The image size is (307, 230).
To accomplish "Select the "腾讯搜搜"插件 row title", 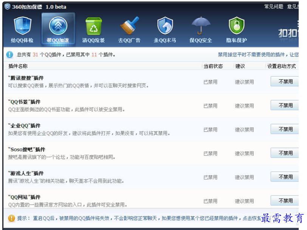I will (x=26, y=78).
